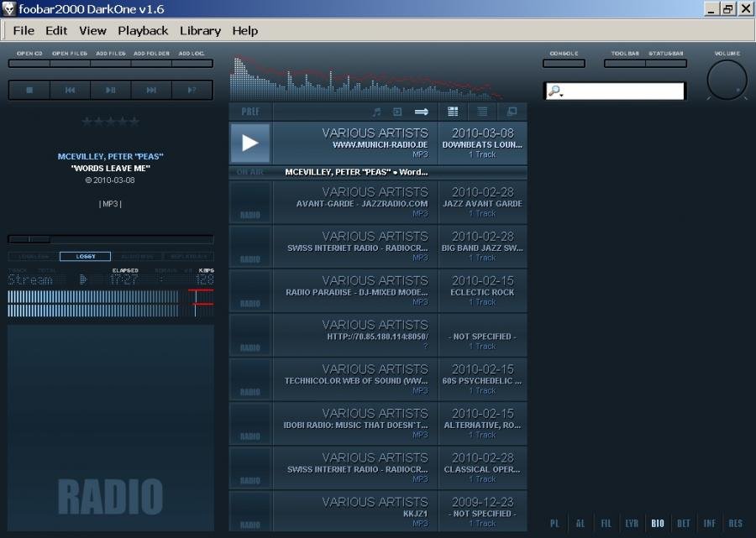Open the View menu
The width and height of the screenshot is (756, 538).
pos(92,31)
